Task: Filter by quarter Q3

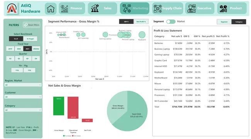Action: click(27, 59)
